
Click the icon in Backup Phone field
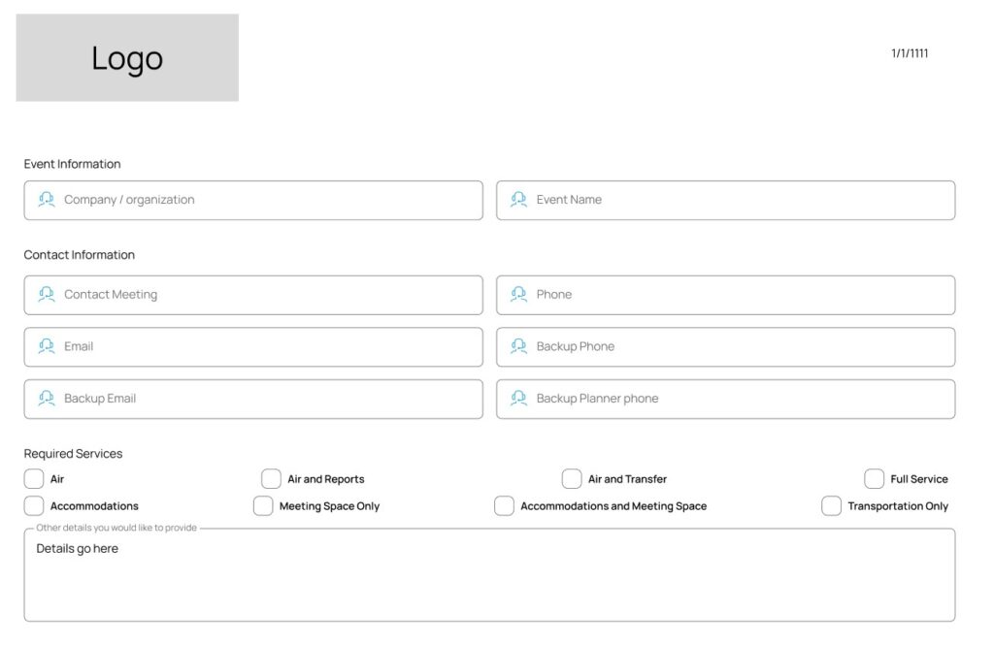[519, 346]
